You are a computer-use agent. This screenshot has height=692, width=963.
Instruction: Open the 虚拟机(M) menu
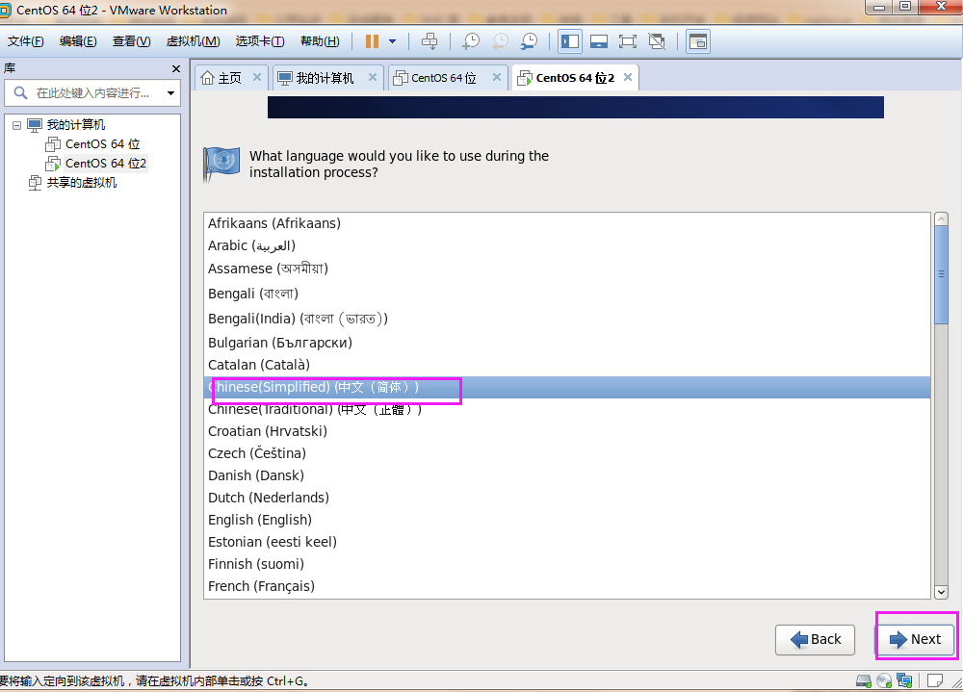[x=193, y=41]
